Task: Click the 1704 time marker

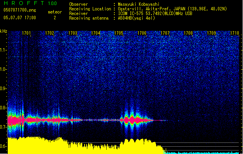Action: [96, 33]
